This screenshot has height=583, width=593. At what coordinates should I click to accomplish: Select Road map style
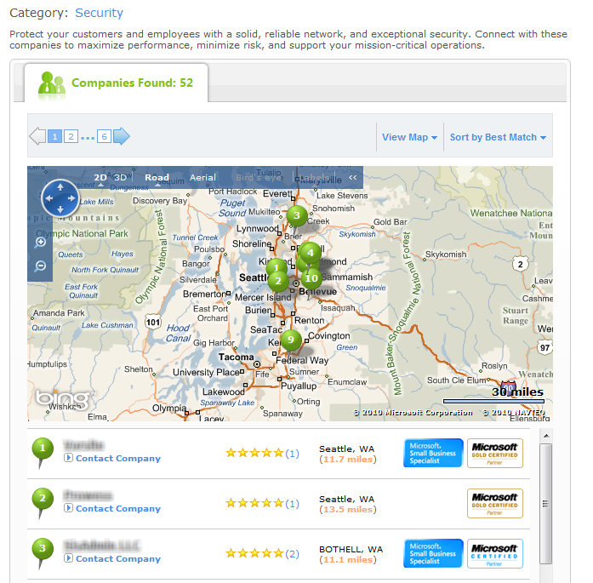(x=157, y=178)
